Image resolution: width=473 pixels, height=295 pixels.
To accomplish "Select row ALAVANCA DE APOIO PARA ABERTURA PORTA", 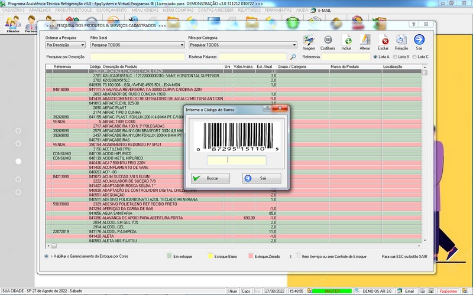I will coord(234,218).
